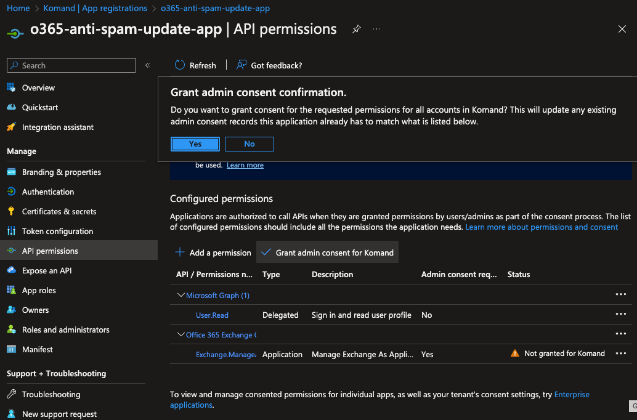Click the Enterprise applications link
This screenshot has height=420, width=637.
[x=571, y=395]
